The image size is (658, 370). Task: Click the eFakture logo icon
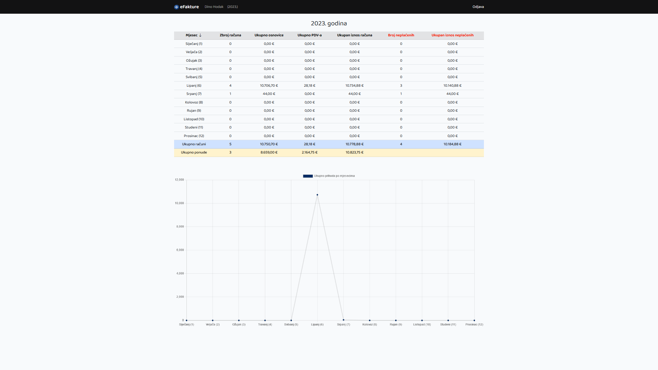[x=176, y=7]
